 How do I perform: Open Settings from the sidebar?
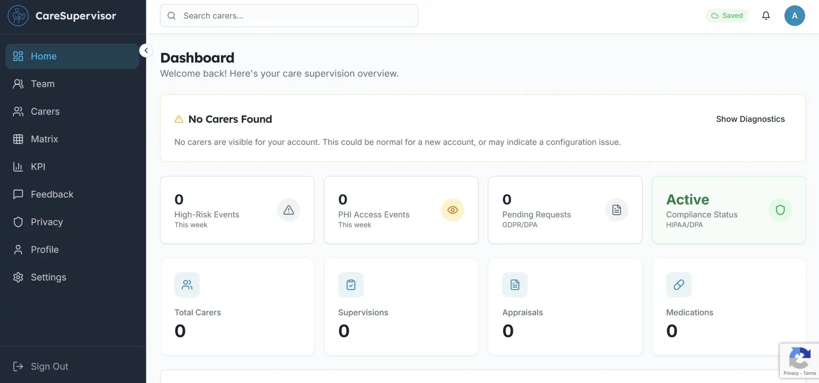pyautogui.click(x=72, y=277)
